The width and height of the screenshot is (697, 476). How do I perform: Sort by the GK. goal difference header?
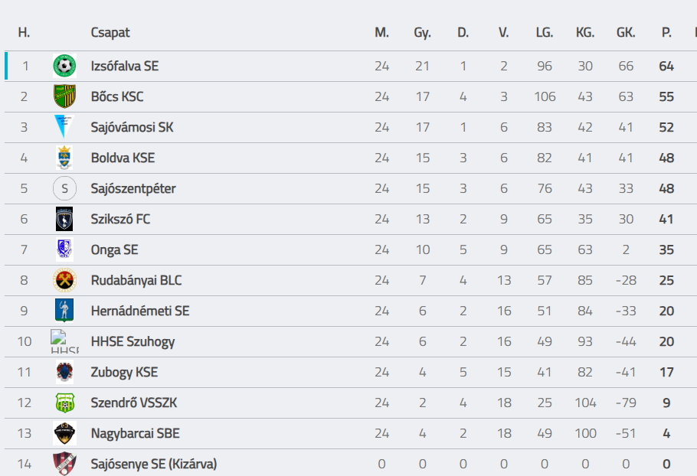pos(626,32)
